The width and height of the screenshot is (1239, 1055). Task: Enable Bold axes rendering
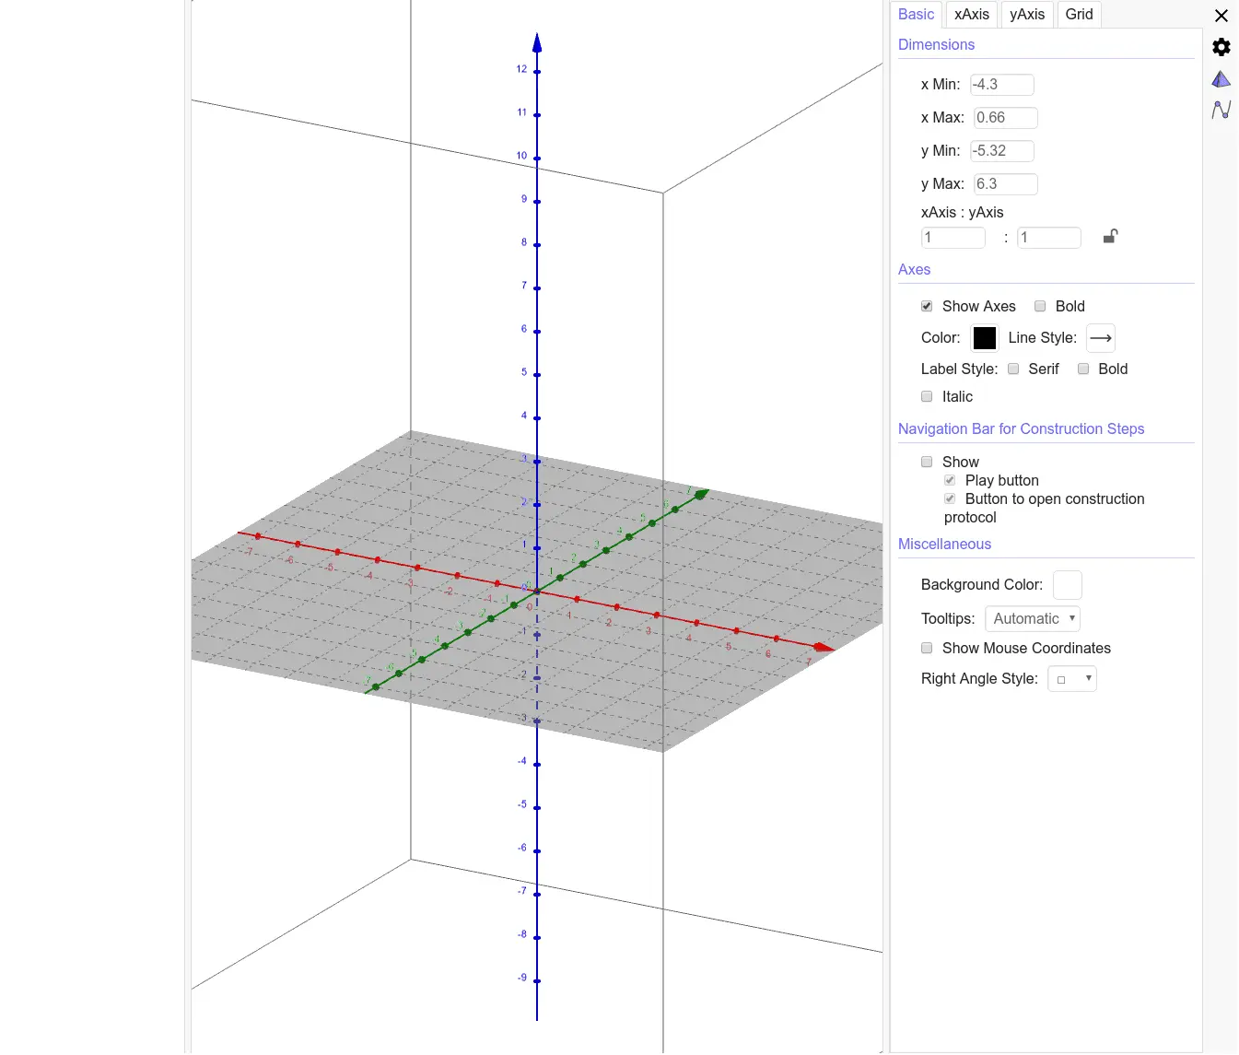[1040, 306]
